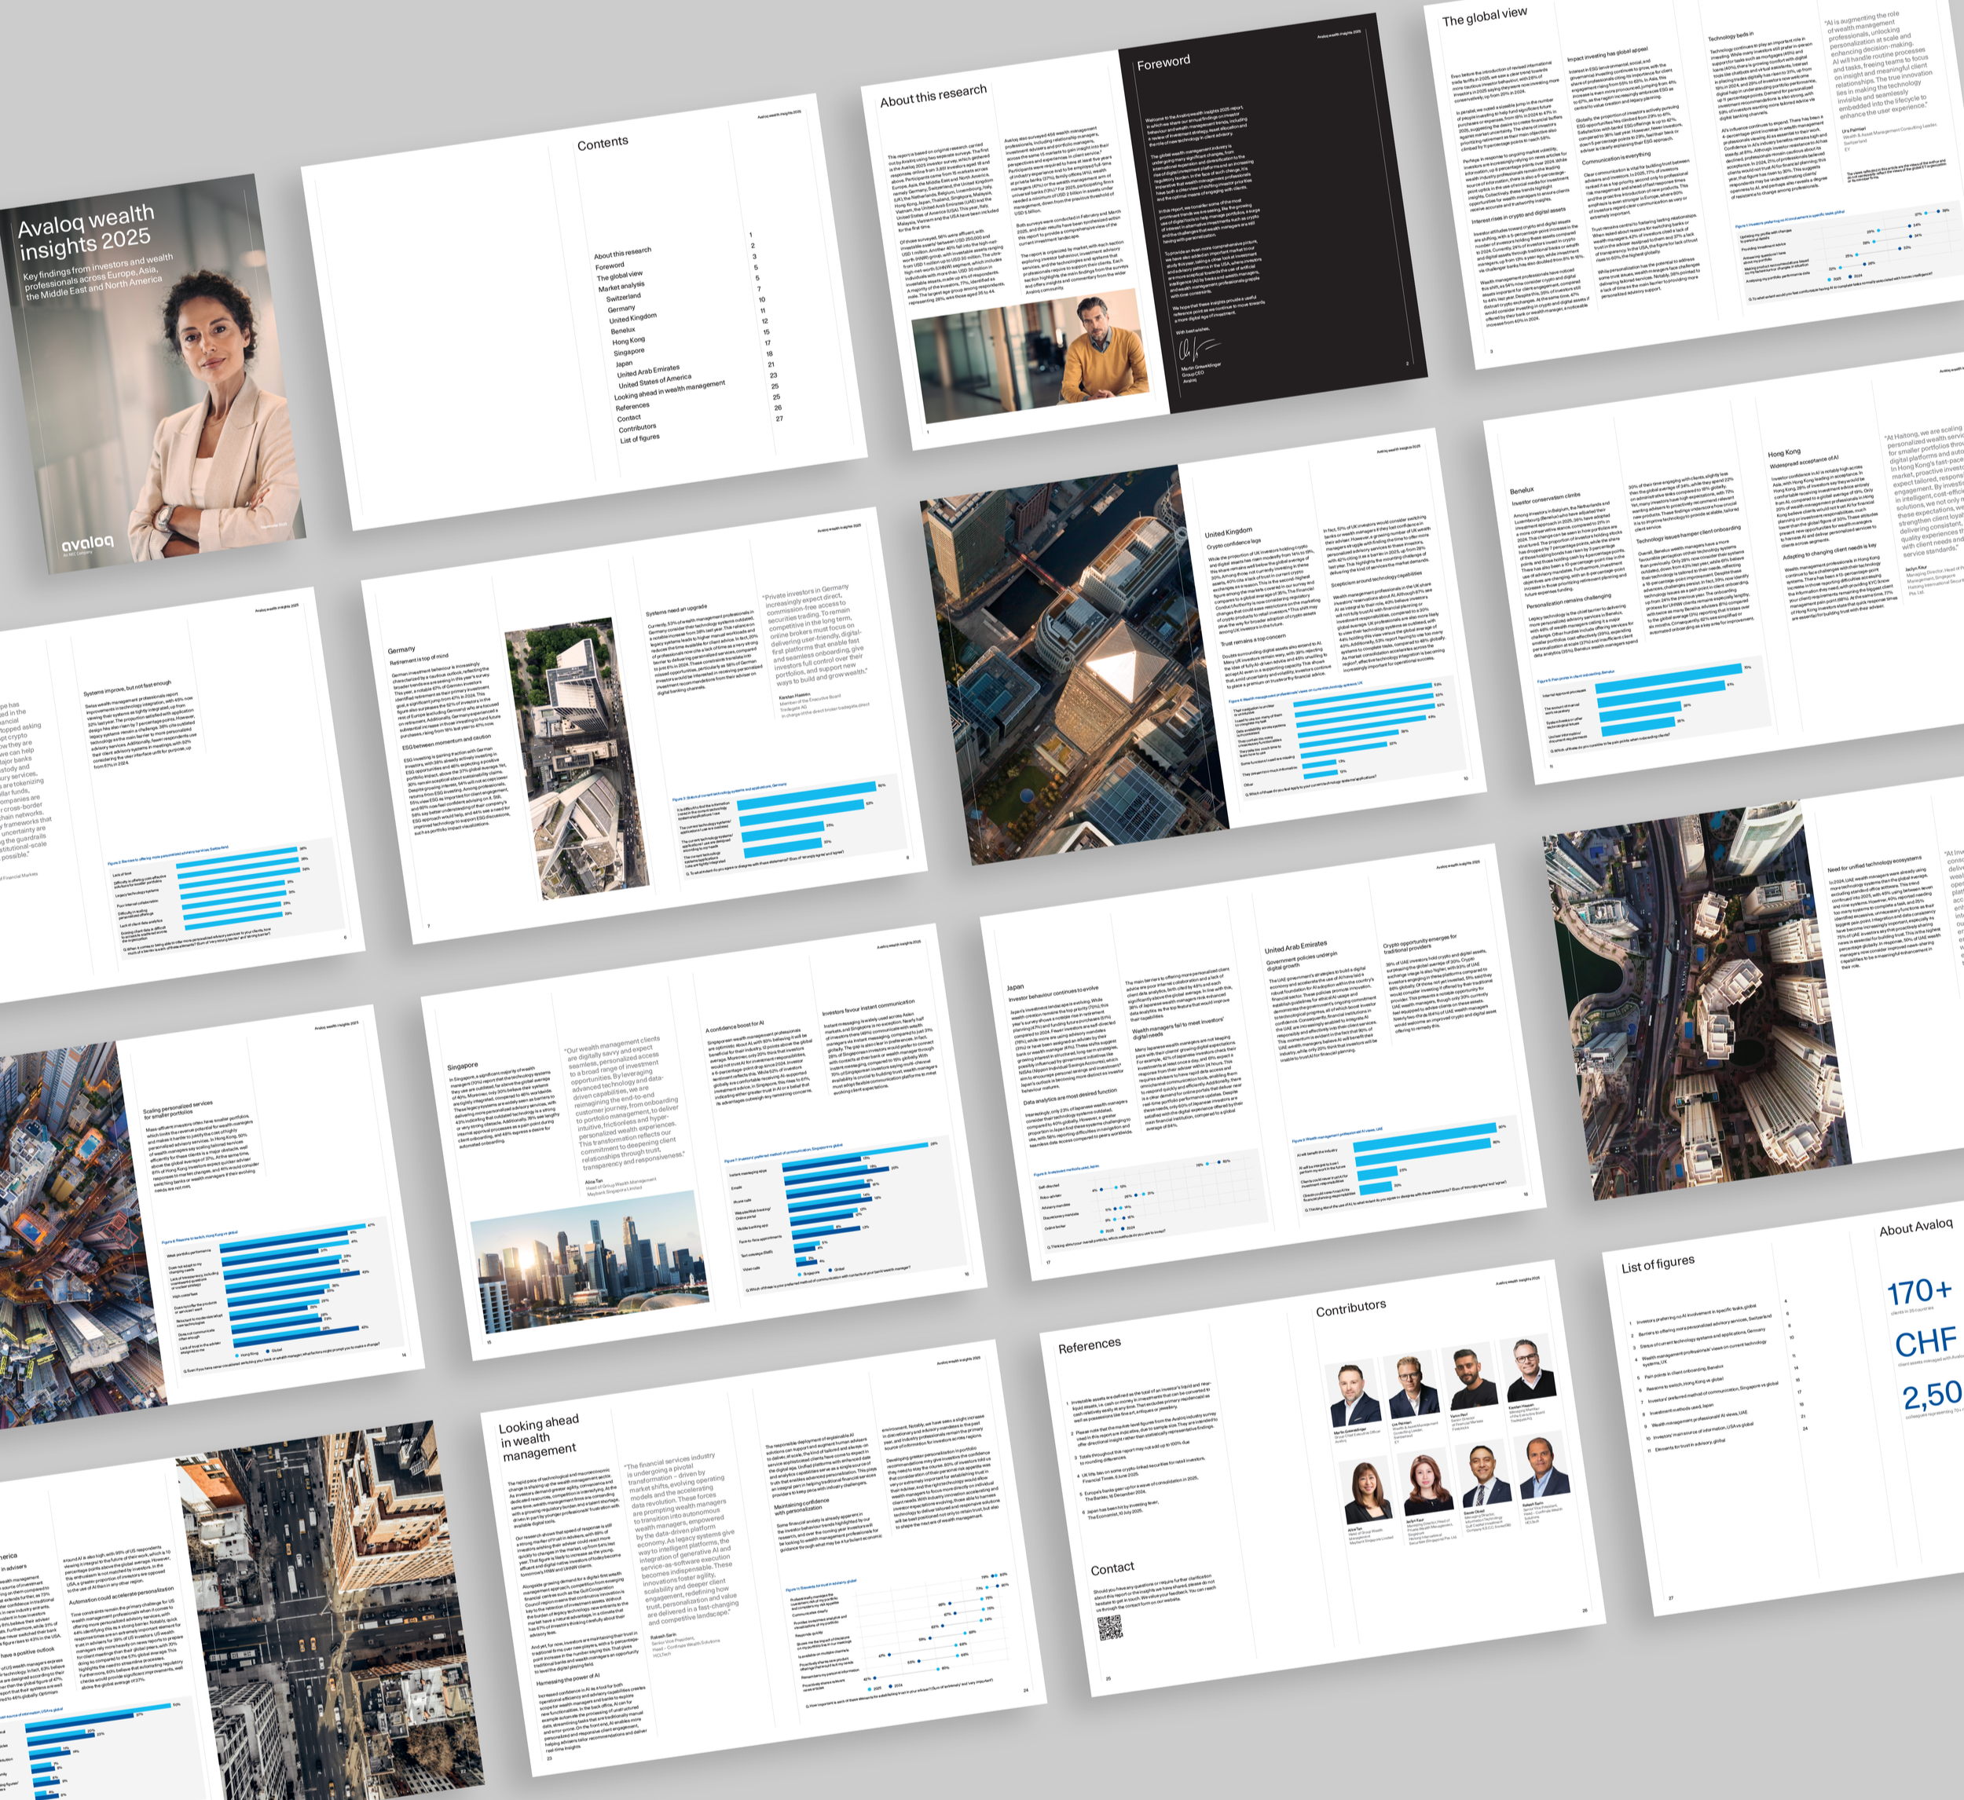This screenshot has height=1800, width=1964.
Task: Select the top-left contributor portrait
Action: pos(1355,1395)
